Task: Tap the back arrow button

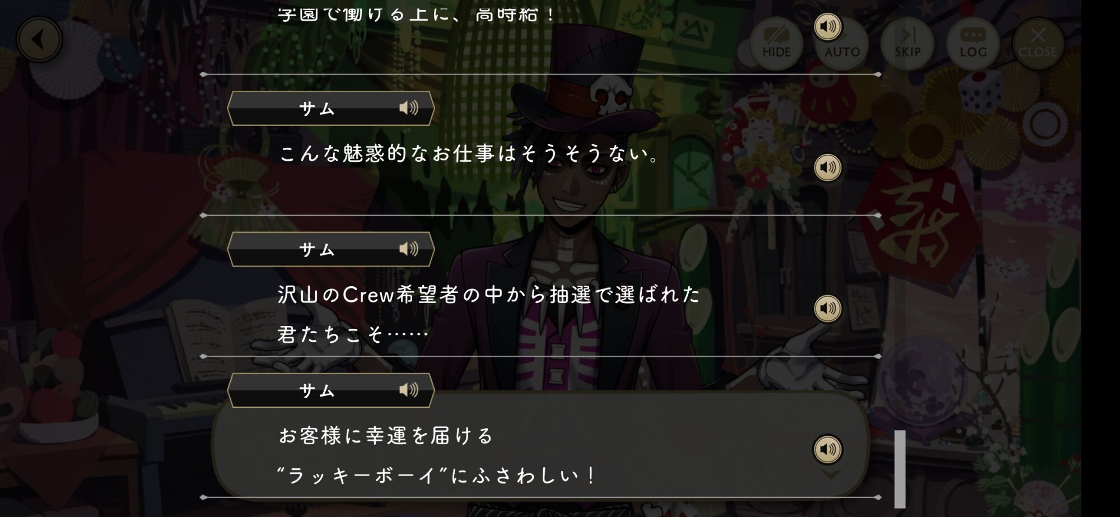Action: [39, 40]
